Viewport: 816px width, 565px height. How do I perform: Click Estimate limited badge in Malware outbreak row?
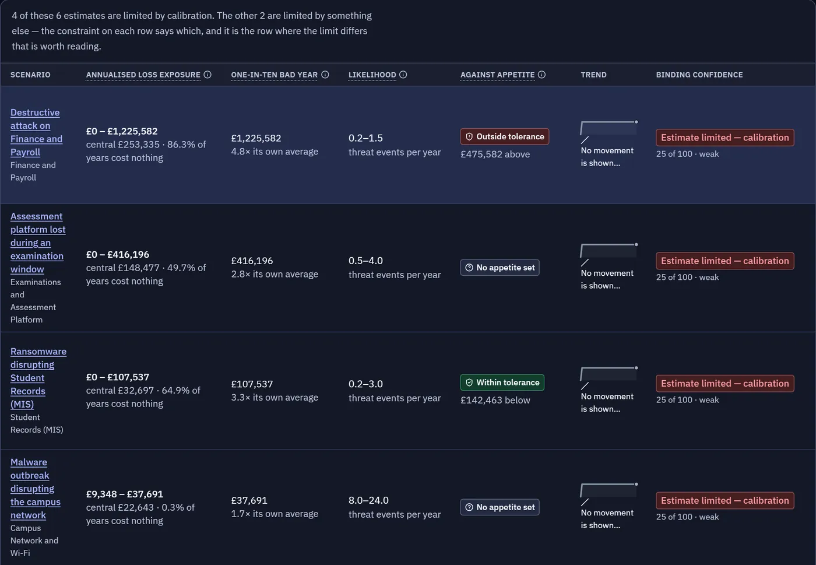click(725, 500)
